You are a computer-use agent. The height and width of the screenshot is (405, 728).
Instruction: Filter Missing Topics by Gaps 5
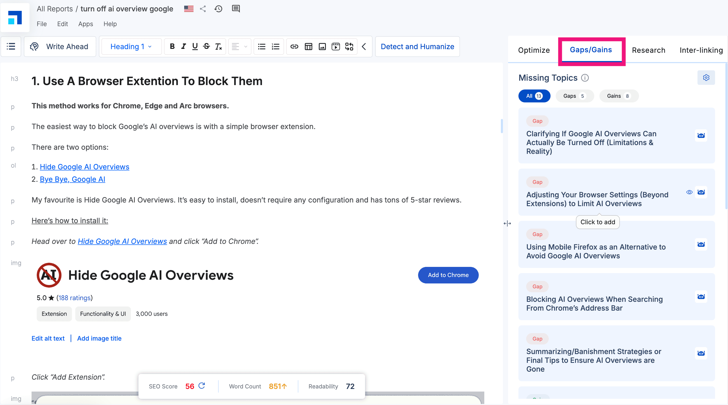[575, 96]
